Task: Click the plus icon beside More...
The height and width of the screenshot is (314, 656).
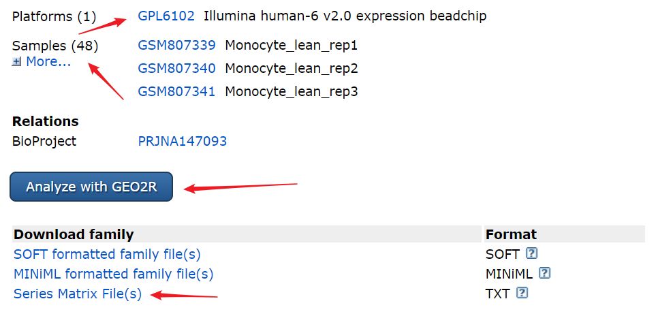Action: (17, 62)
